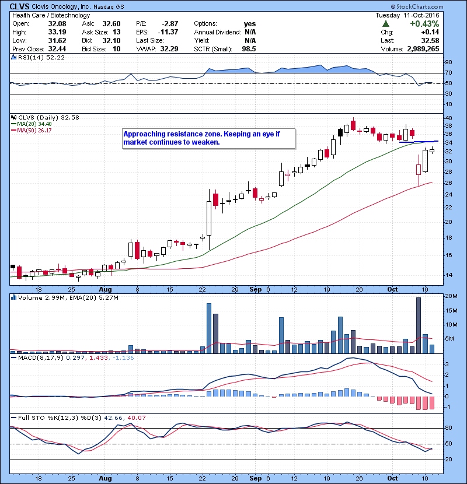Click the resistance zone annotation text box
Image resolution: width=467 pixels, height=484 pixels.
[208, 138]
